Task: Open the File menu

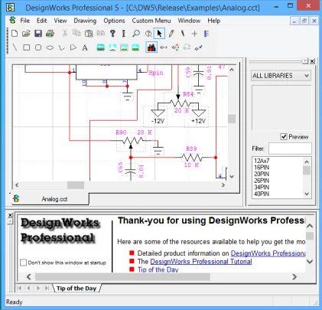Action: (x=25, y=21)
